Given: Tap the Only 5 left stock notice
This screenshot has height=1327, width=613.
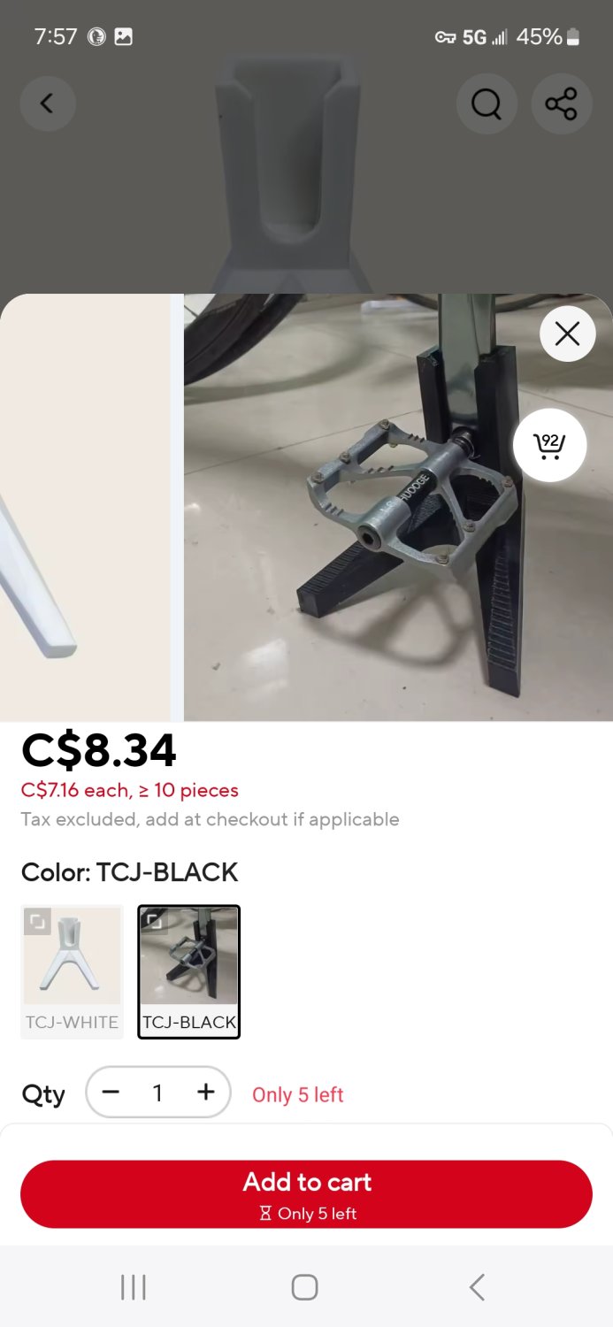Looking at the screenshot, I should tap(298, 1094).
